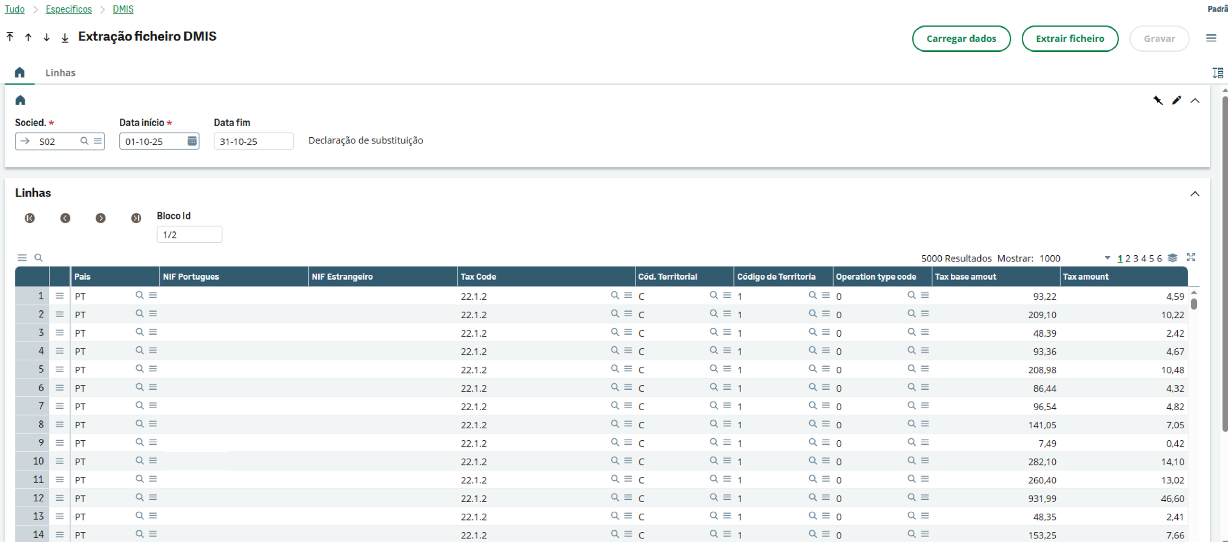
Task: Switch to the Linhas tab
Action: 60,73
